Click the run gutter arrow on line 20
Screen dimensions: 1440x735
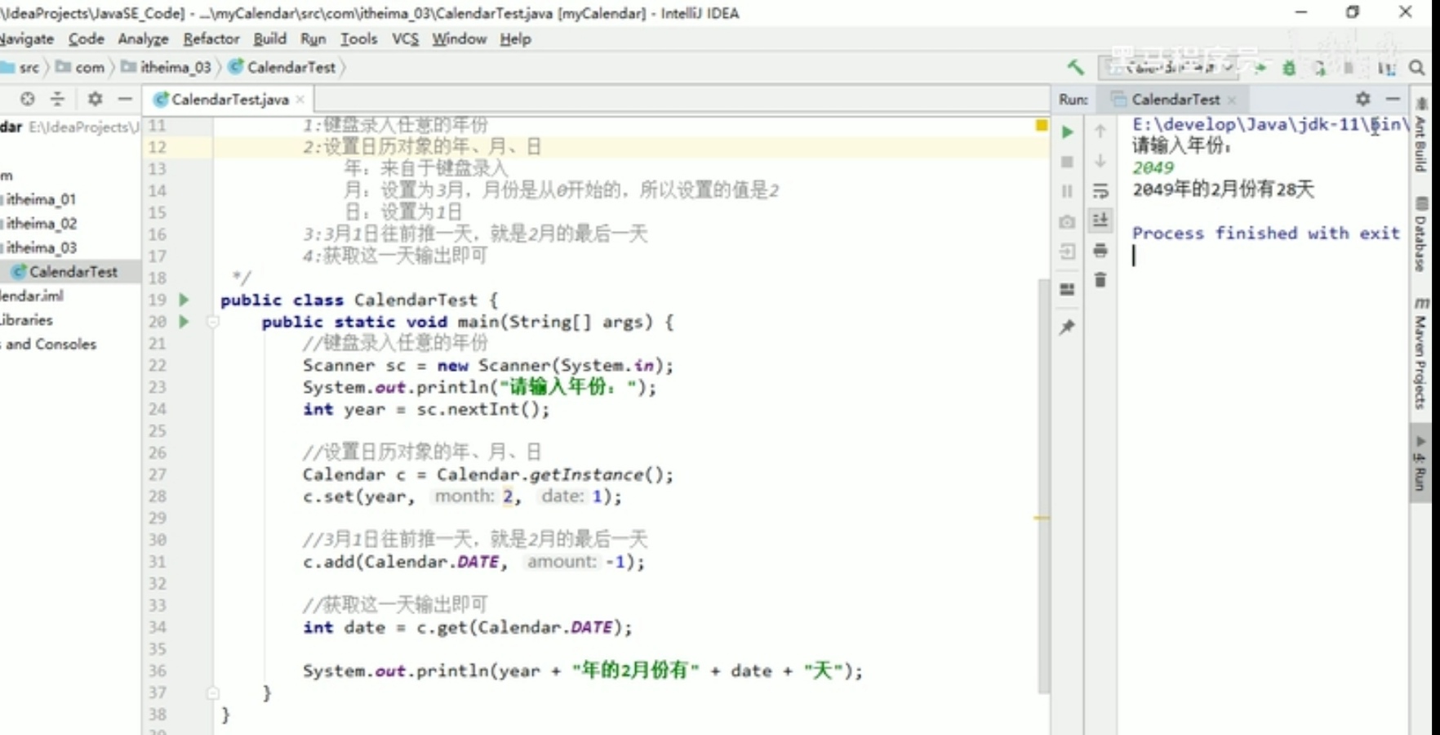click(184, 322)
